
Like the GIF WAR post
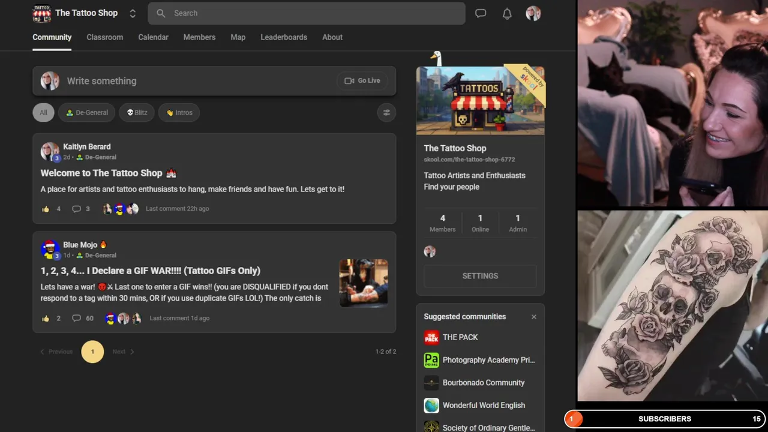46,319
